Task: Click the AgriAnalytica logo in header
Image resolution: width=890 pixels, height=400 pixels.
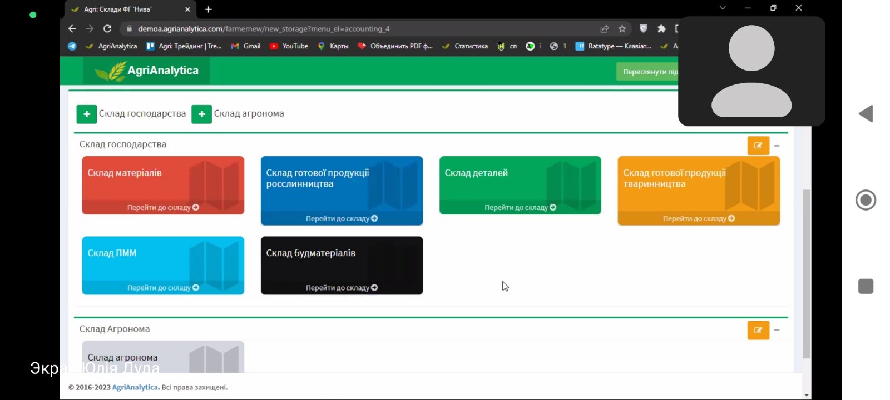Action: click(147, 71)
